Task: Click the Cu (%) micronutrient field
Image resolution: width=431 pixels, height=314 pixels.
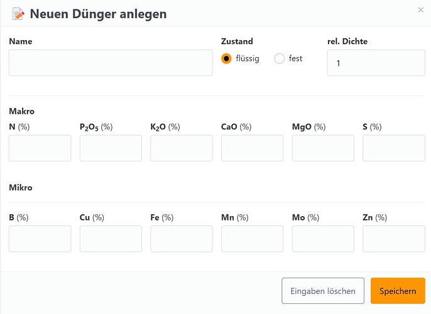Action: click(111, 239)
